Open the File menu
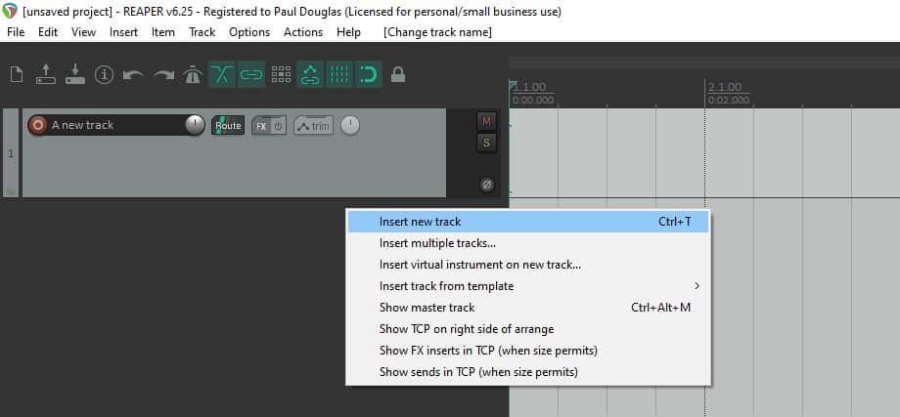The height and width of the screenshot is (417, 900). coord(16,32)
